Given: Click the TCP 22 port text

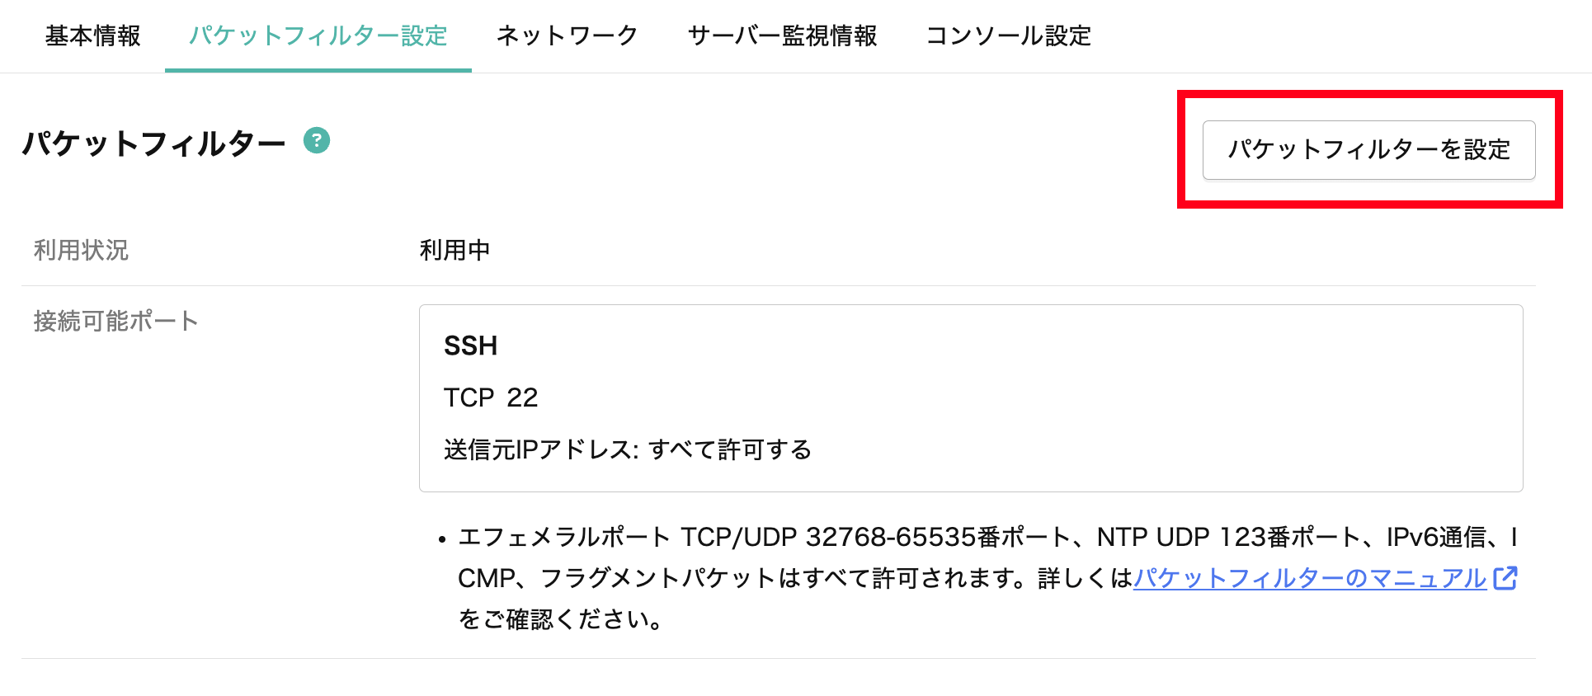Looking at the screenshot, I should point(491,397).
